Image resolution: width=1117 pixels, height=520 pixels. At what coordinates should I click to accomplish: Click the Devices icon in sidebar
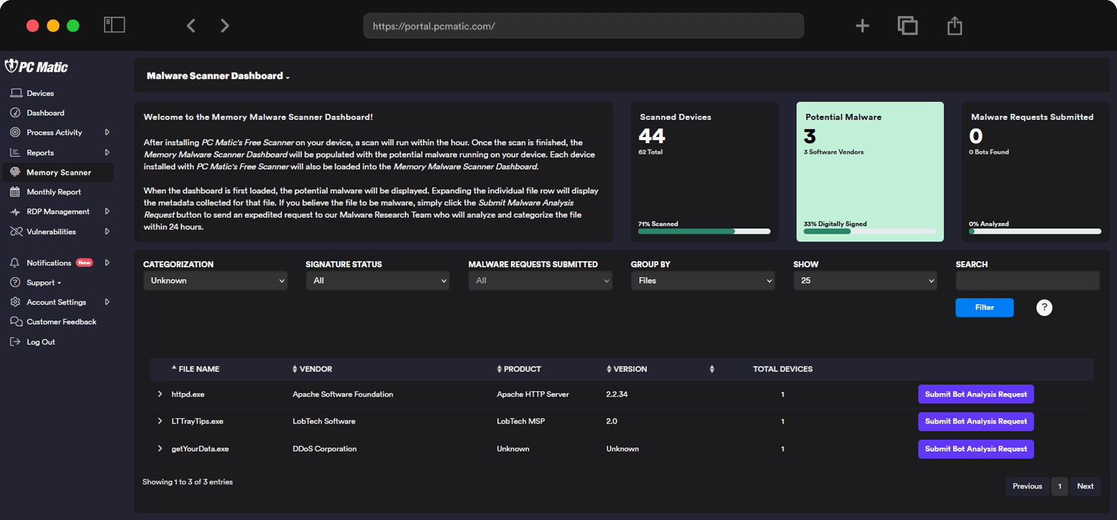(x=15, y=93)
